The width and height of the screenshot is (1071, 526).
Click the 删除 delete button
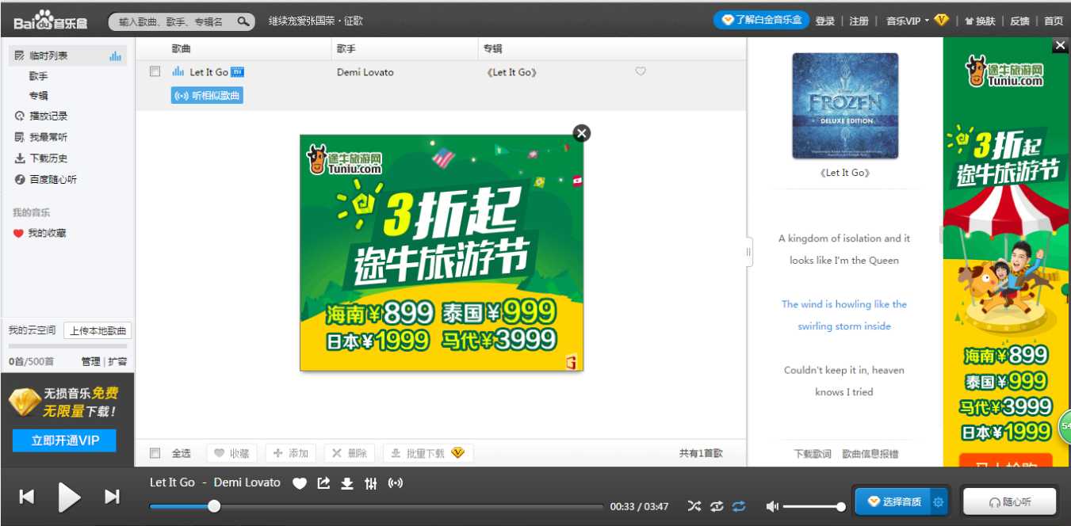(350, 453)
